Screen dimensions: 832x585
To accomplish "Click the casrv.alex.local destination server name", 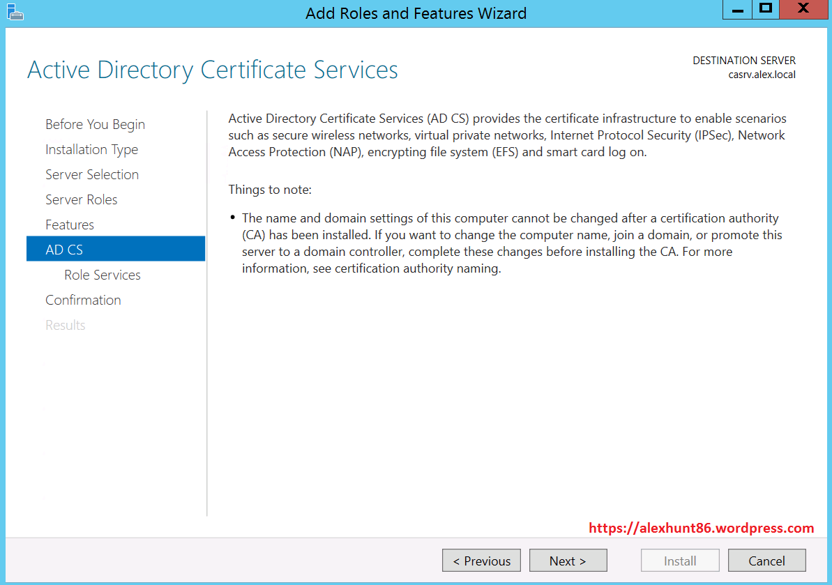I will (x=762, y=75).
